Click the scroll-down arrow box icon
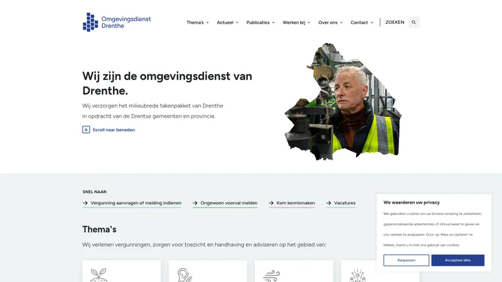502x282 pixels. tap(86, 130)
